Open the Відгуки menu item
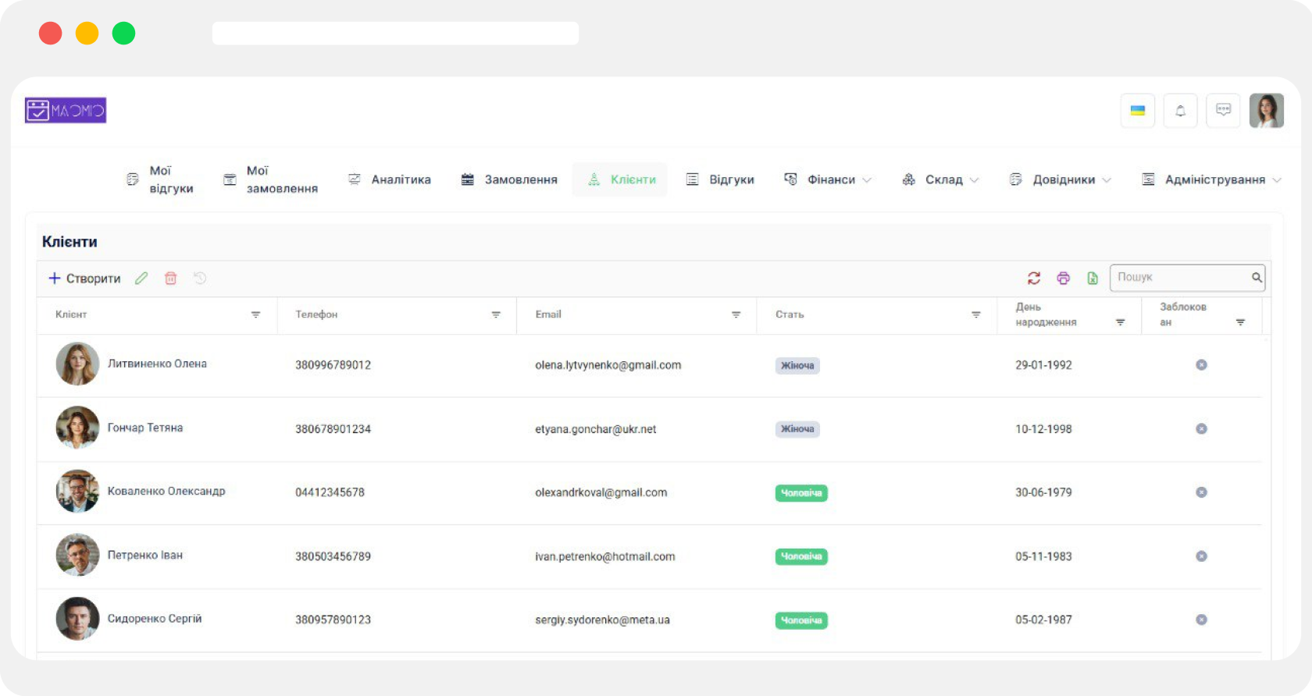The height and width of the screenshot is (696, 1312). click(x=720, y=180)
